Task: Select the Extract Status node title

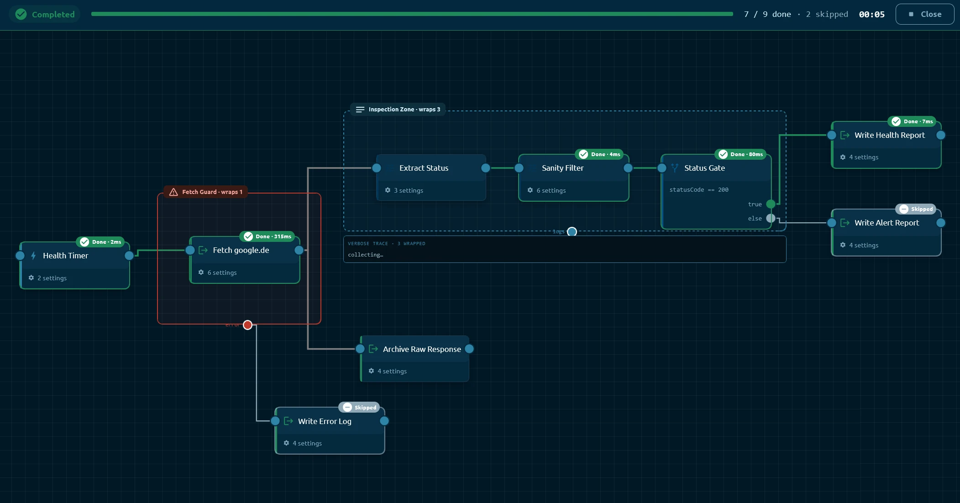Action: click(x=424, y=168)
